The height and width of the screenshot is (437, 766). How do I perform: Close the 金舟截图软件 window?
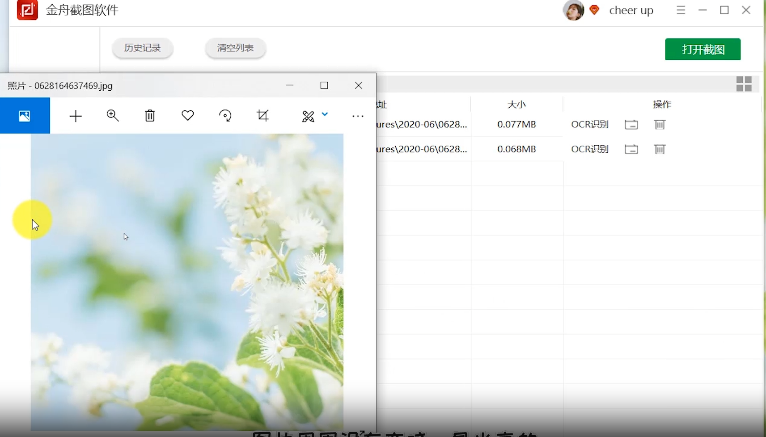[746, 10]
